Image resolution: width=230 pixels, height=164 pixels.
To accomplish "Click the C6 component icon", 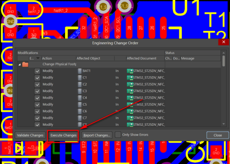I will point(80,111).
